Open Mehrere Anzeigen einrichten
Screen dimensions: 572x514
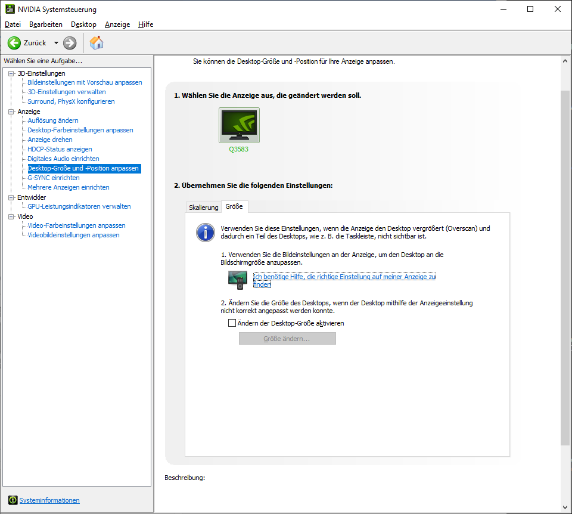click(x=69, y=187)
